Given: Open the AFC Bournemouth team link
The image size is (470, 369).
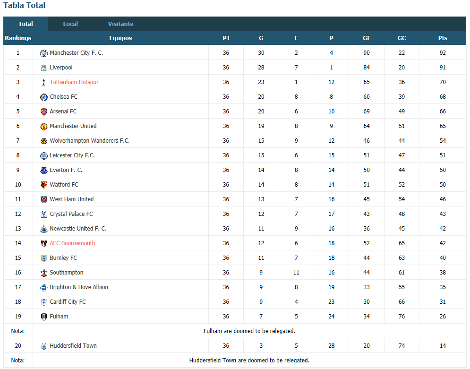Looking at the screenshot, I should point(72,243).
